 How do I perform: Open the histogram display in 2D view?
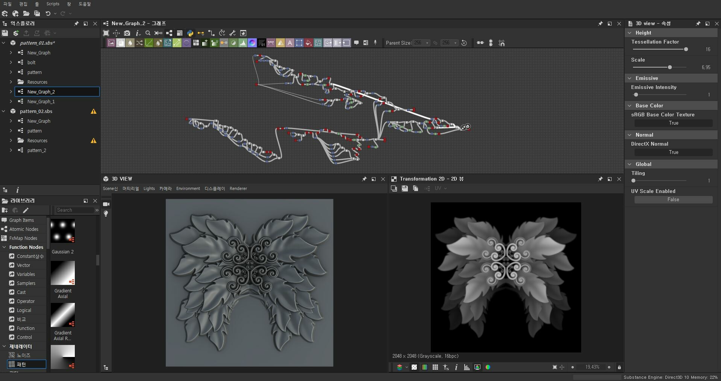tap(466, 367)
